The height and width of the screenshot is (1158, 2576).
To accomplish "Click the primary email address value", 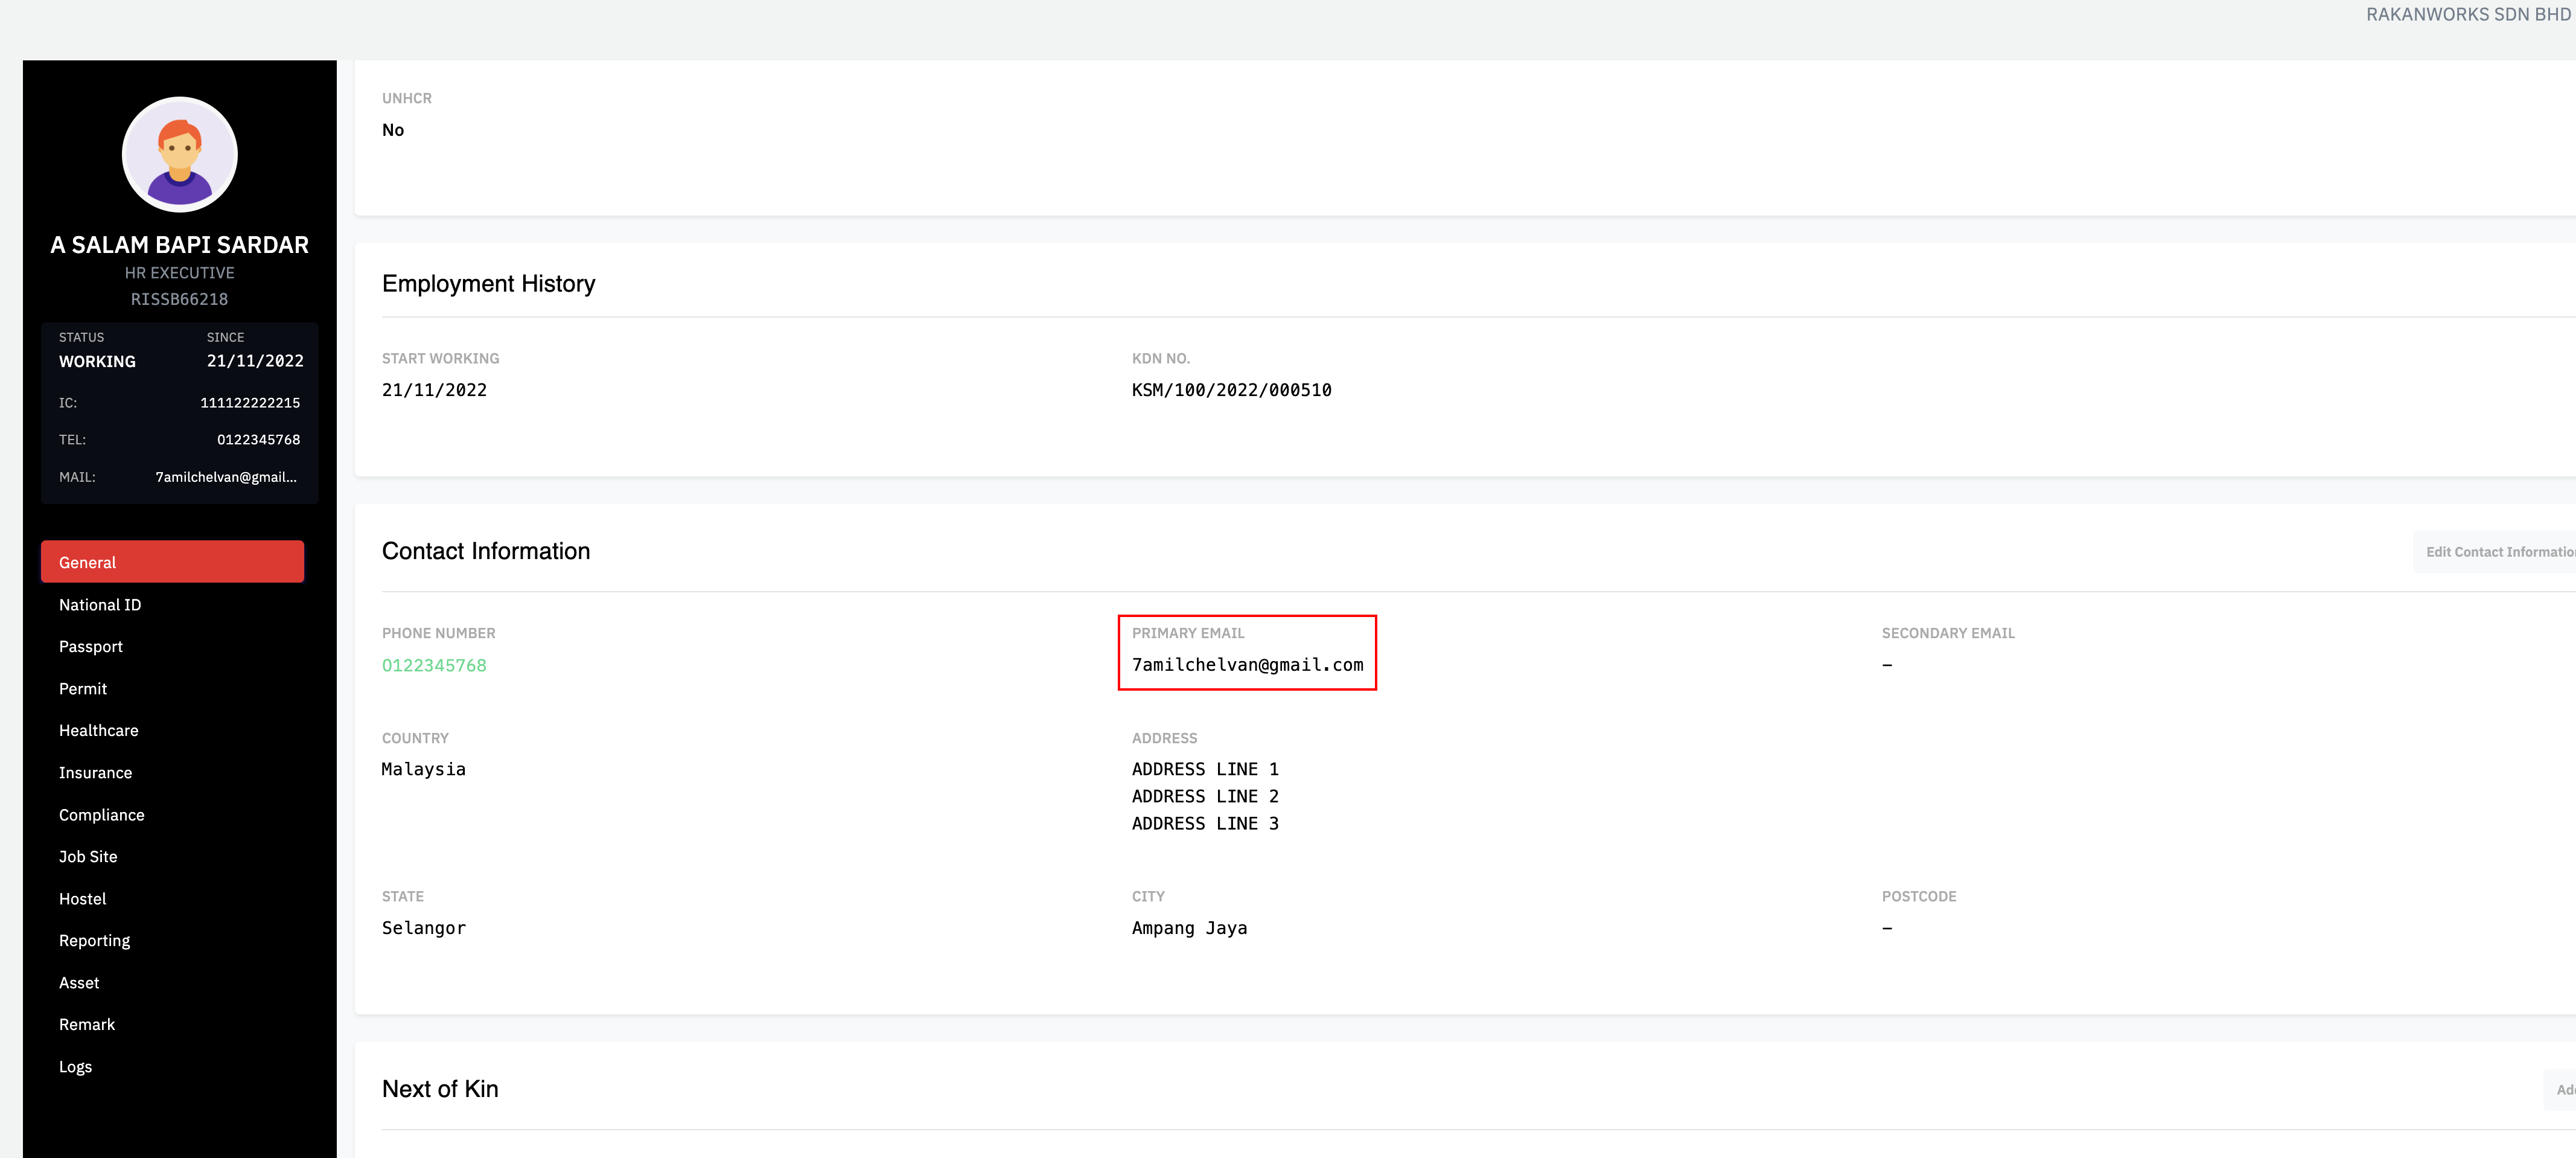I will (1247, 665).
